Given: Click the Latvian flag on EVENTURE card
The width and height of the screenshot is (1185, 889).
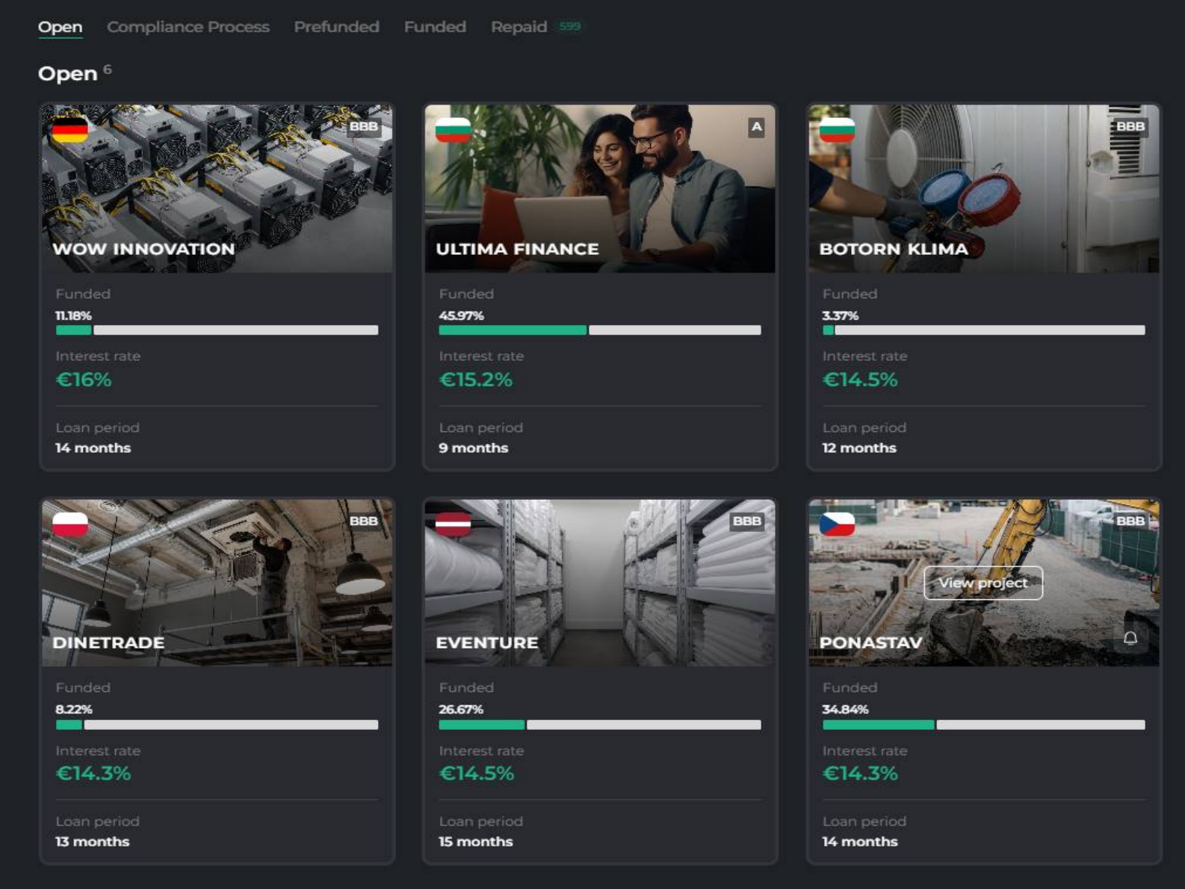Looking at the screenshot, I should 454,524.
